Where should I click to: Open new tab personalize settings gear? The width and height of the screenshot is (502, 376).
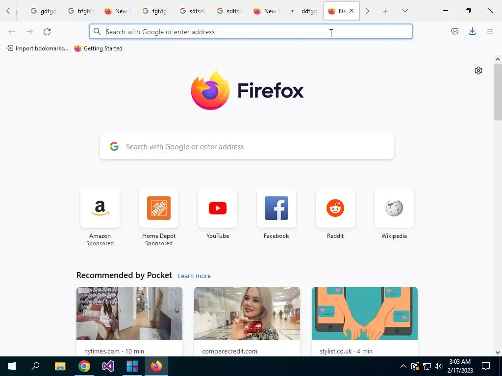(478, 70)
